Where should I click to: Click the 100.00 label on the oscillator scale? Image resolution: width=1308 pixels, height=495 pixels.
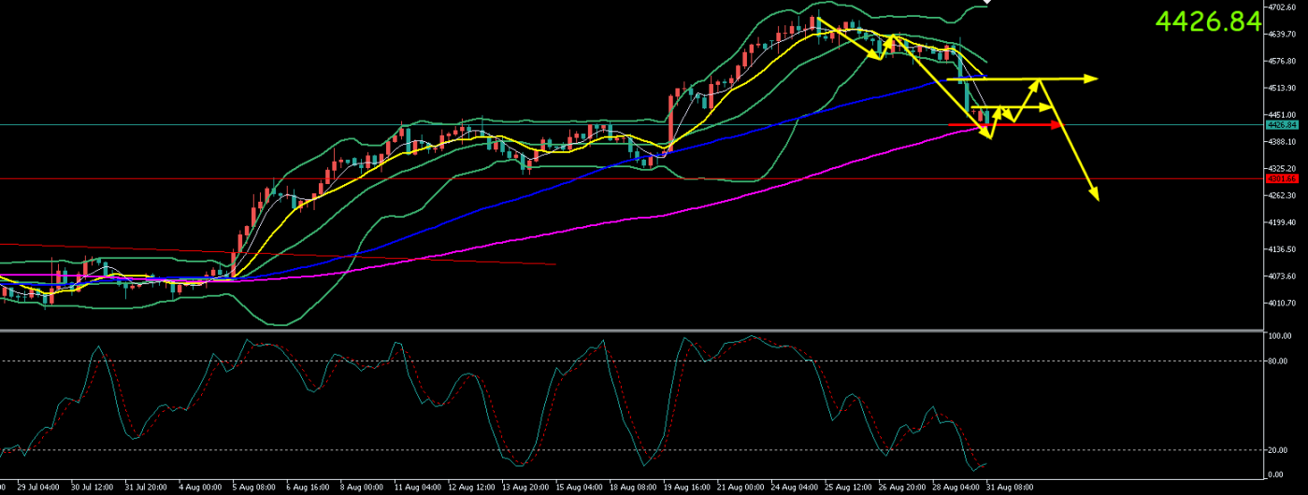(x=1280, y=333)
